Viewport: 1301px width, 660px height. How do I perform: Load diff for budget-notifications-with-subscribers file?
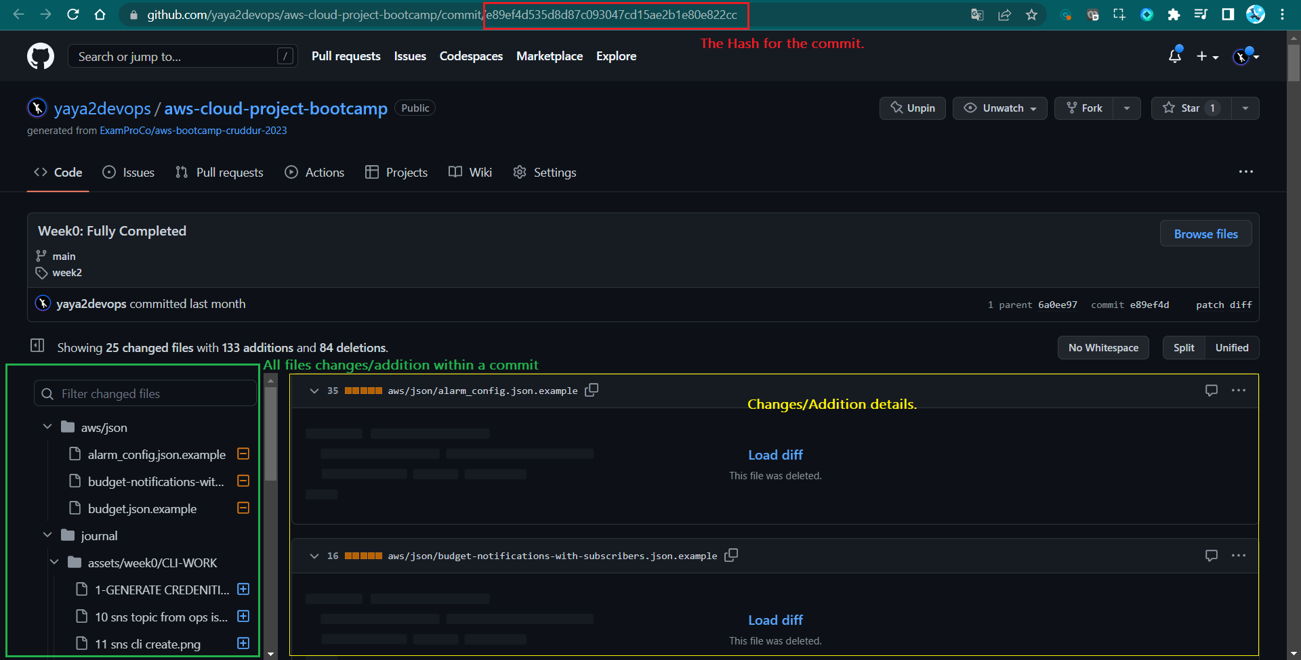(x=775, y=620)
